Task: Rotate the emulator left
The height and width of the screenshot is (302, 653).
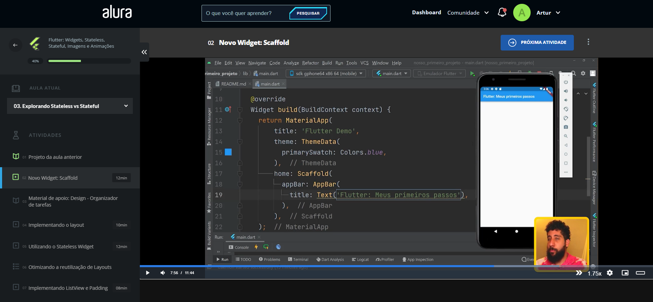Action: click(x=566, y=109)
